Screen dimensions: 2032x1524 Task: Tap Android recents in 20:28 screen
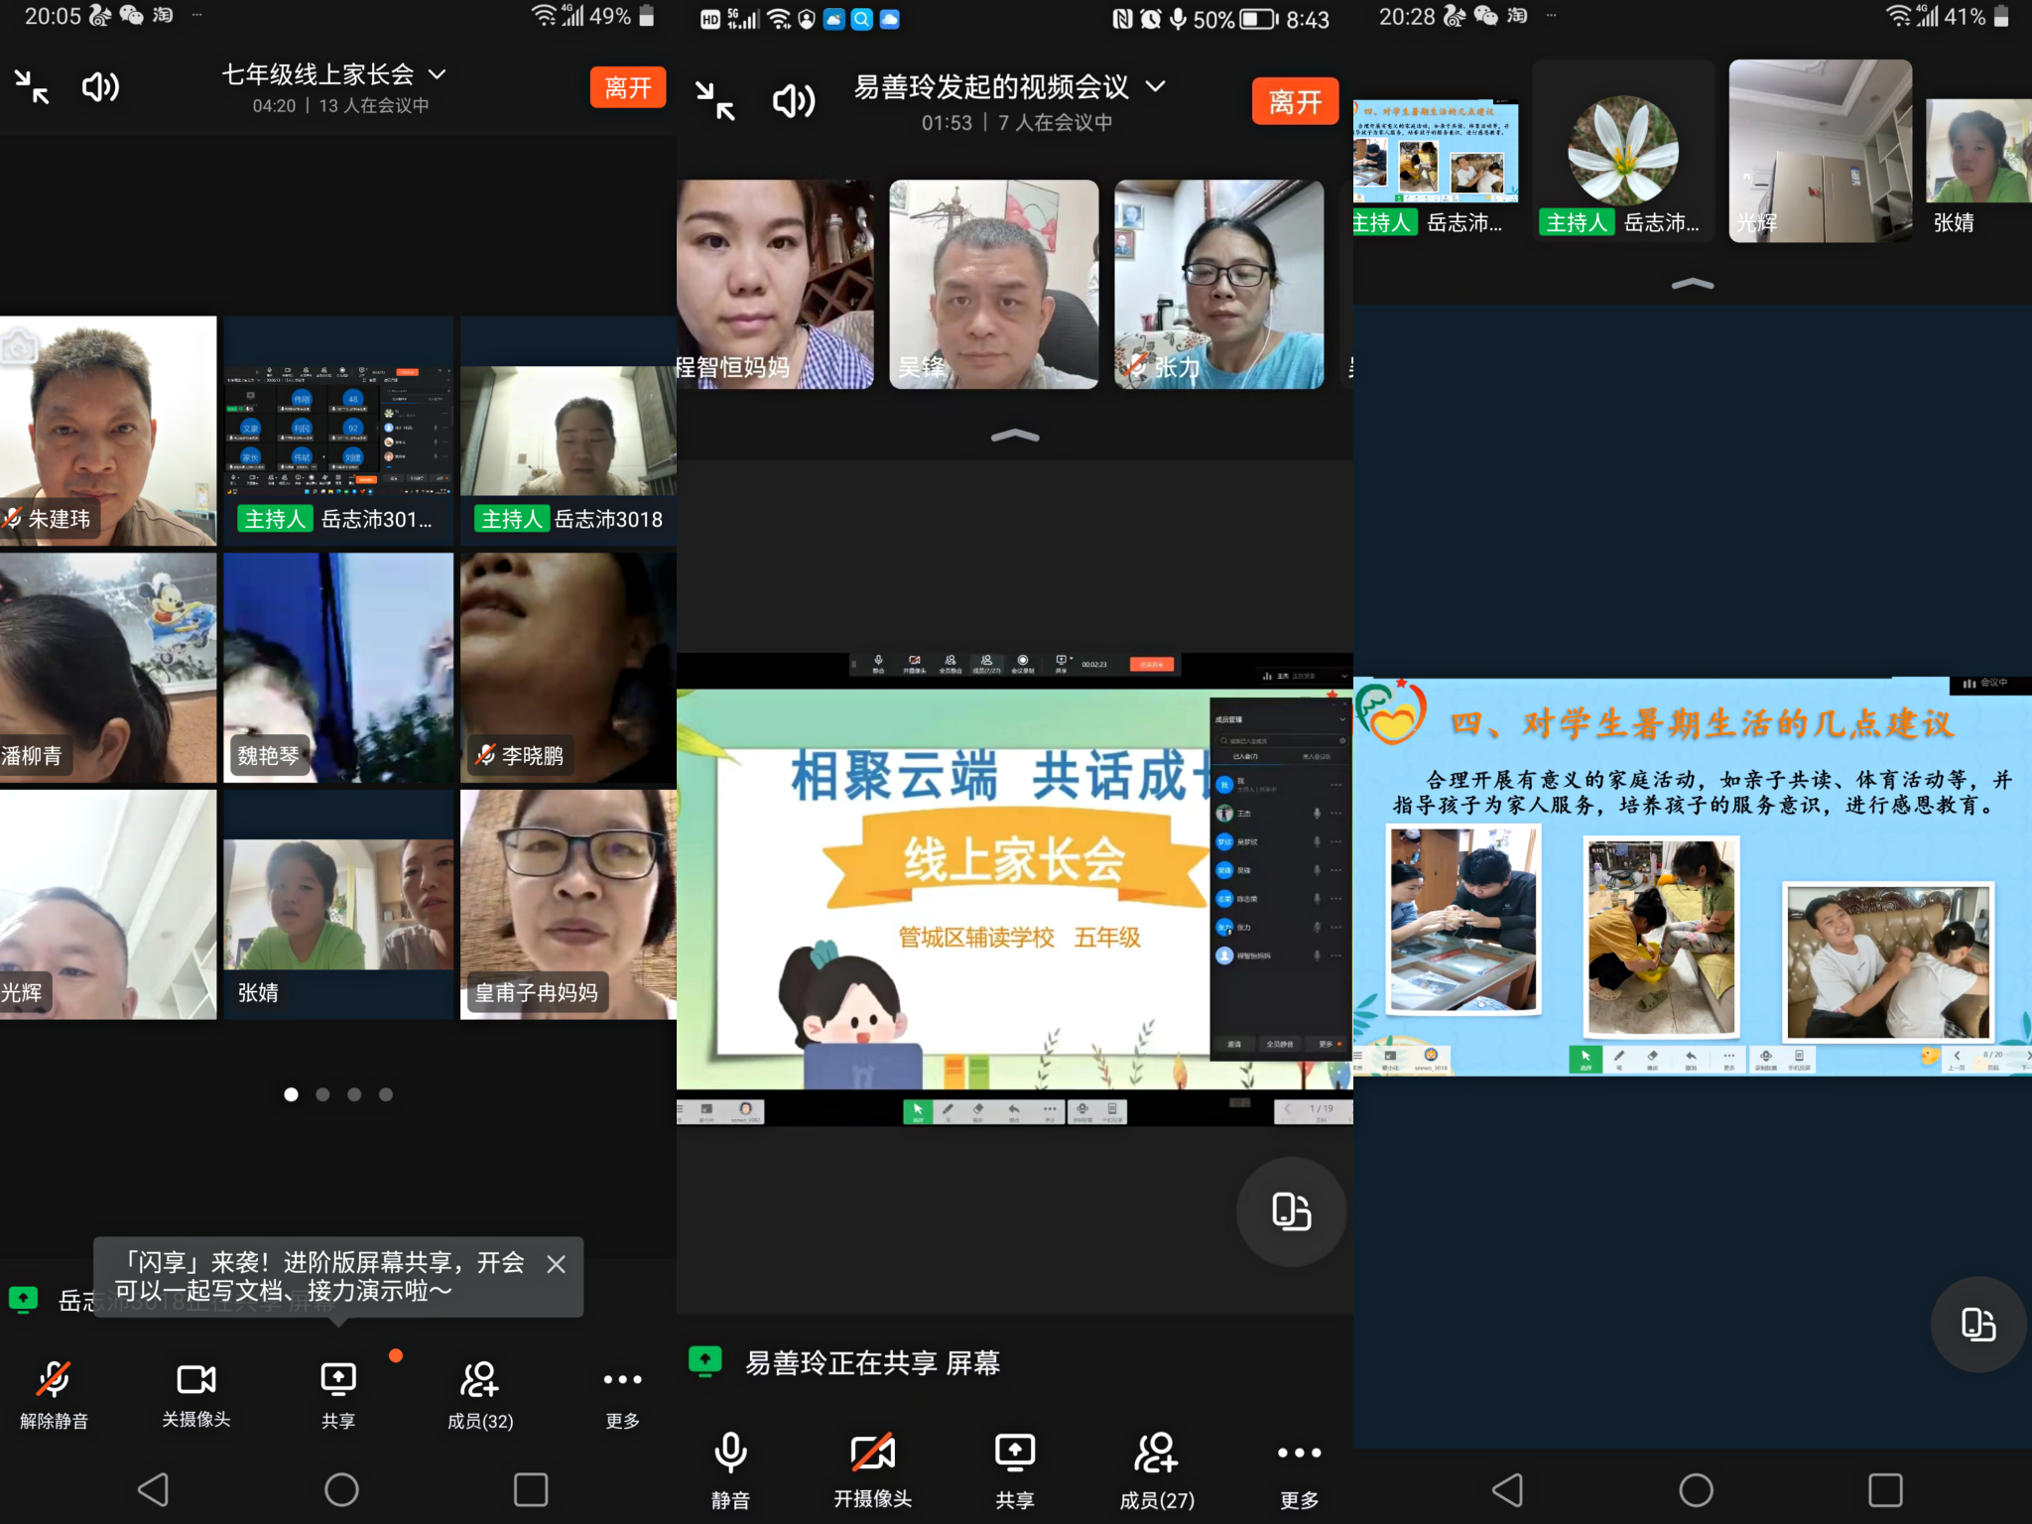(1885, 1489)
